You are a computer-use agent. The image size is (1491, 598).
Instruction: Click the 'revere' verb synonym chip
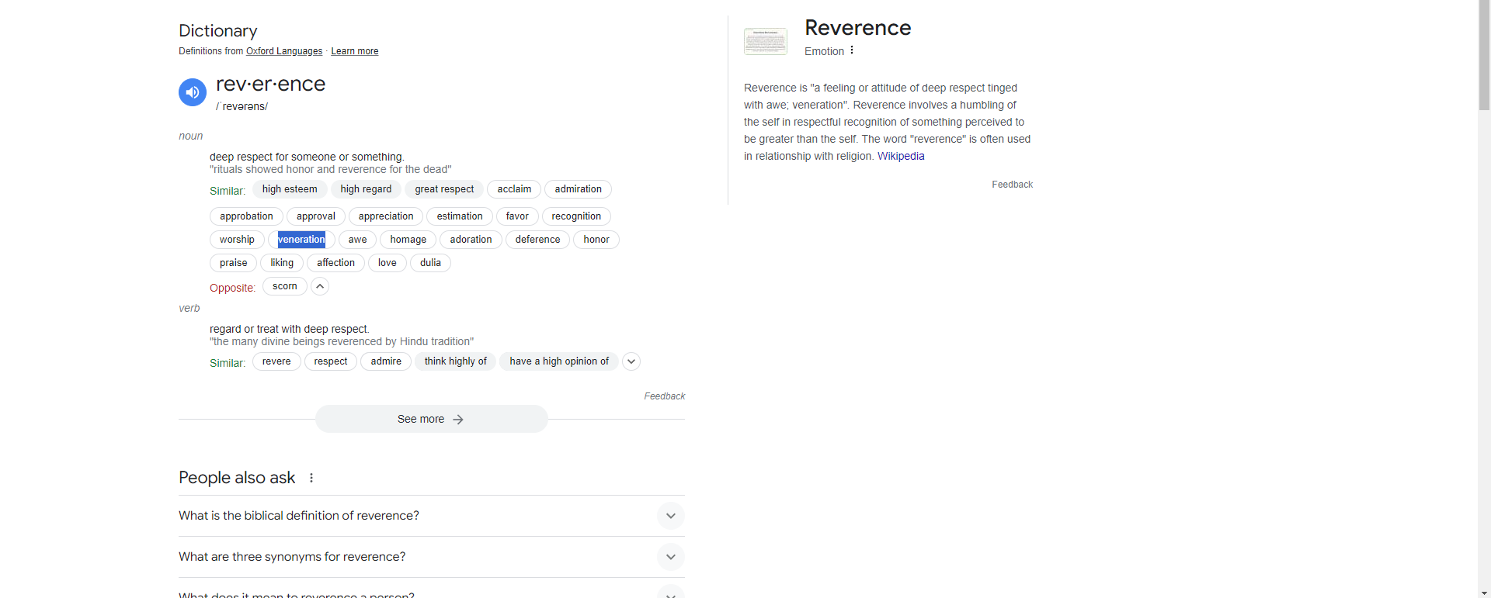pyautogui.click(x=276, y=361)
